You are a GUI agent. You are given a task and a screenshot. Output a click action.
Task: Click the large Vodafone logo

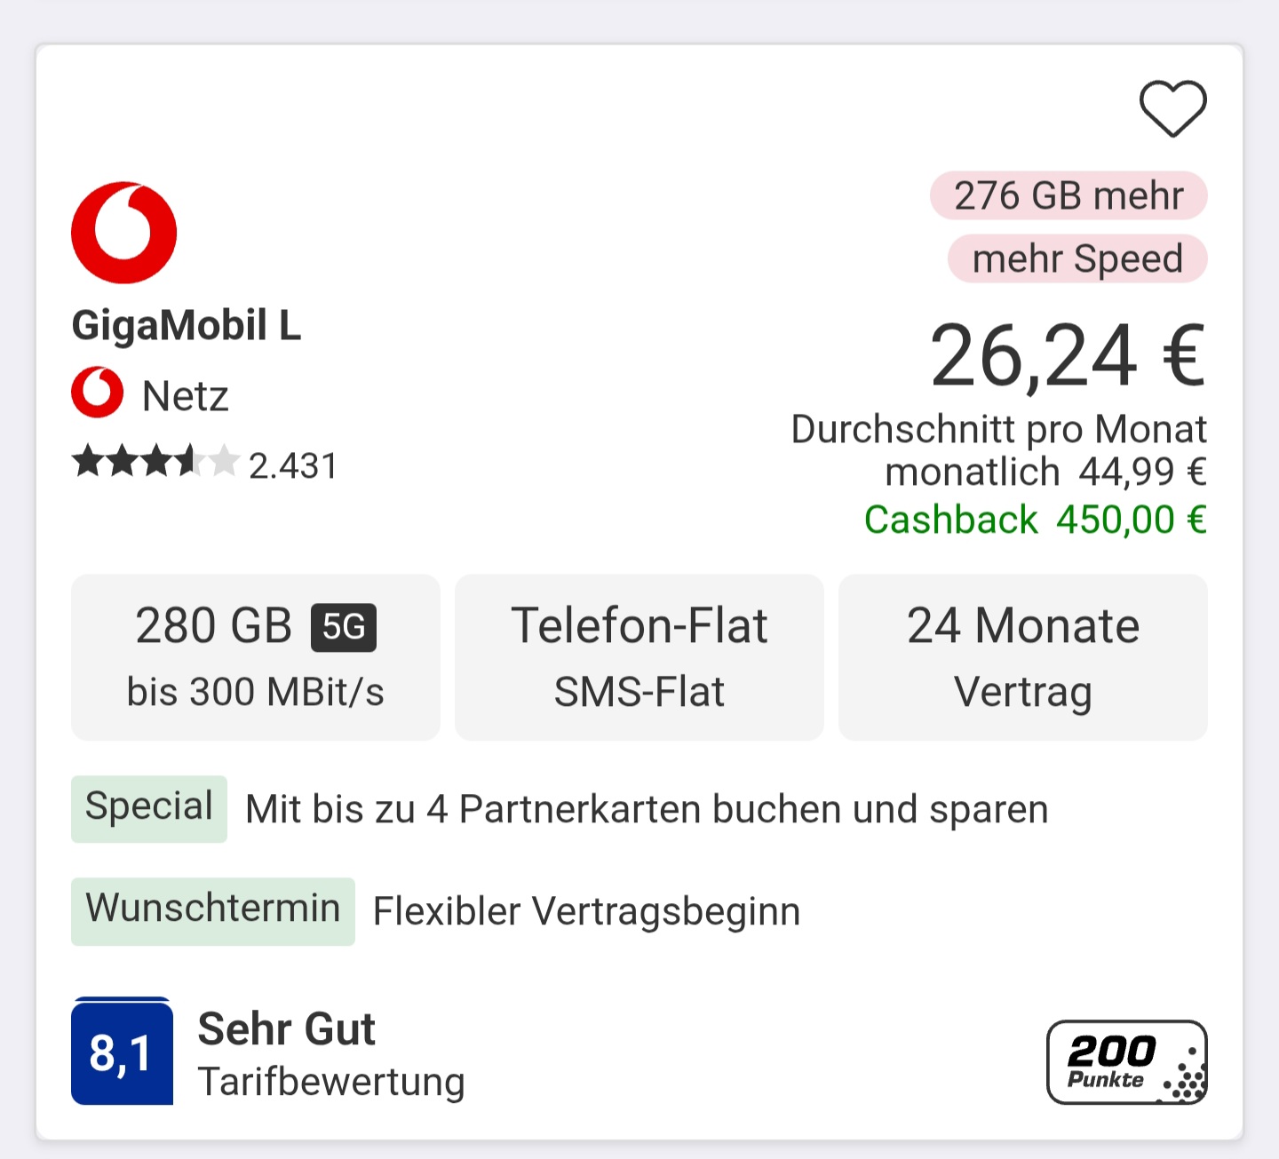[124, 233]
